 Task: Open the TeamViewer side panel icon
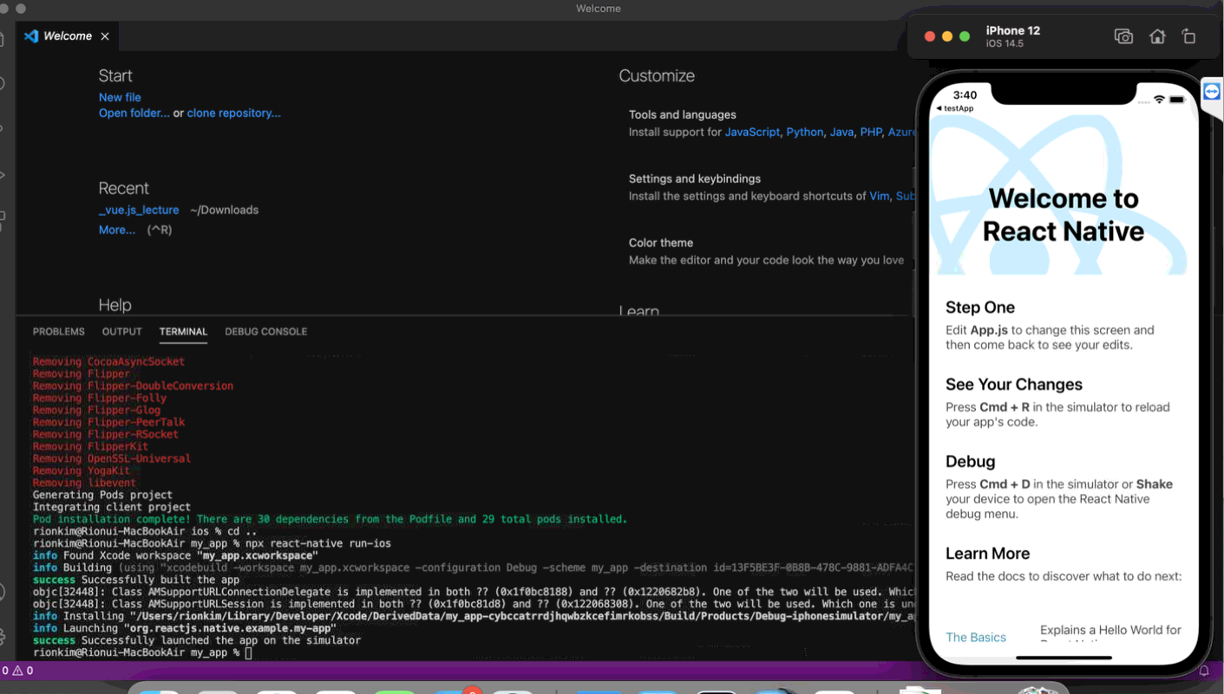click(1212, 91)
